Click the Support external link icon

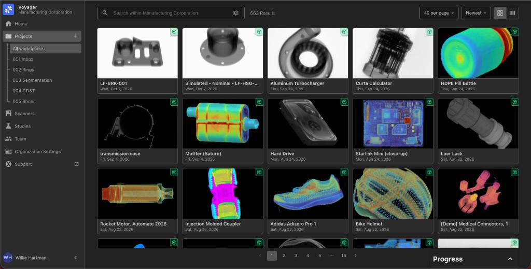(77, 164)
